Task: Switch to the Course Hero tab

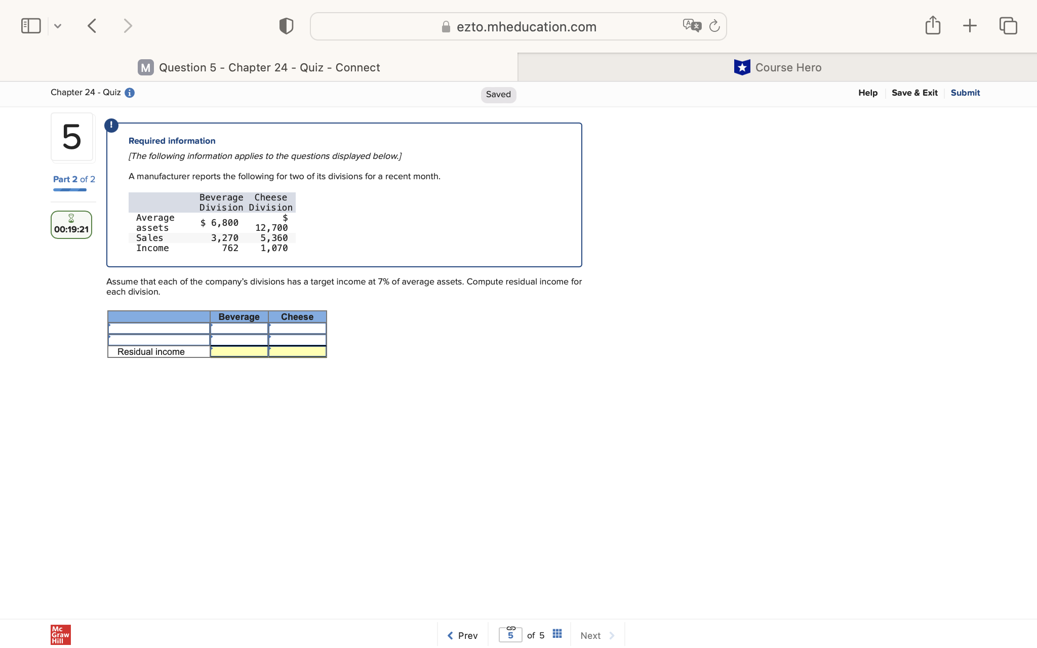Action: pyautogui.click(x=777, y=67)
